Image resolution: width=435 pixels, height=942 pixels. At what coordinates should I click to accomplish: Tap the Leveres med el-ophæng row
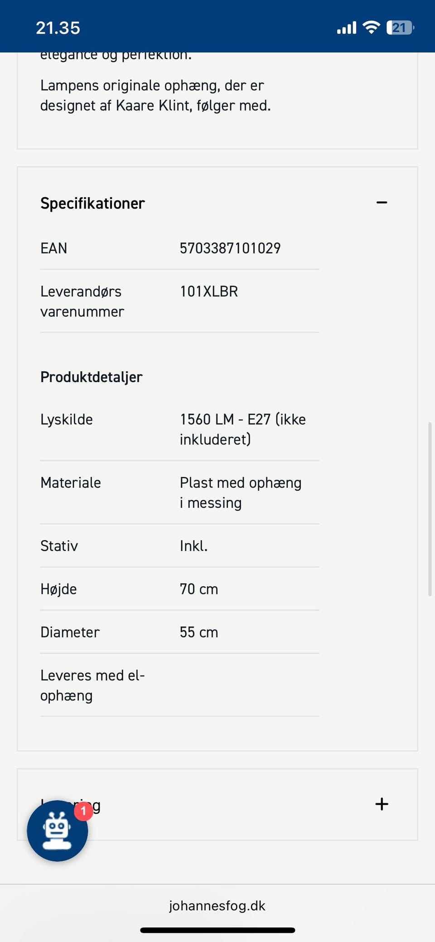pos(92,685)
